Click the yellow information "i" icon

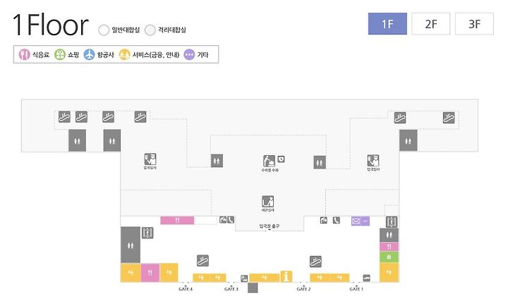[x=286, y=276]
